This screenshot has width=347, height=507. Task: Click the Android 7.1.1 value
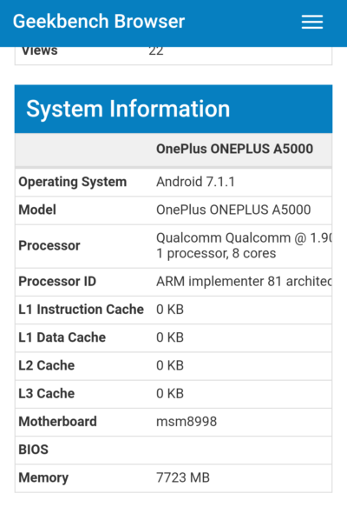[x=195, y=182]
